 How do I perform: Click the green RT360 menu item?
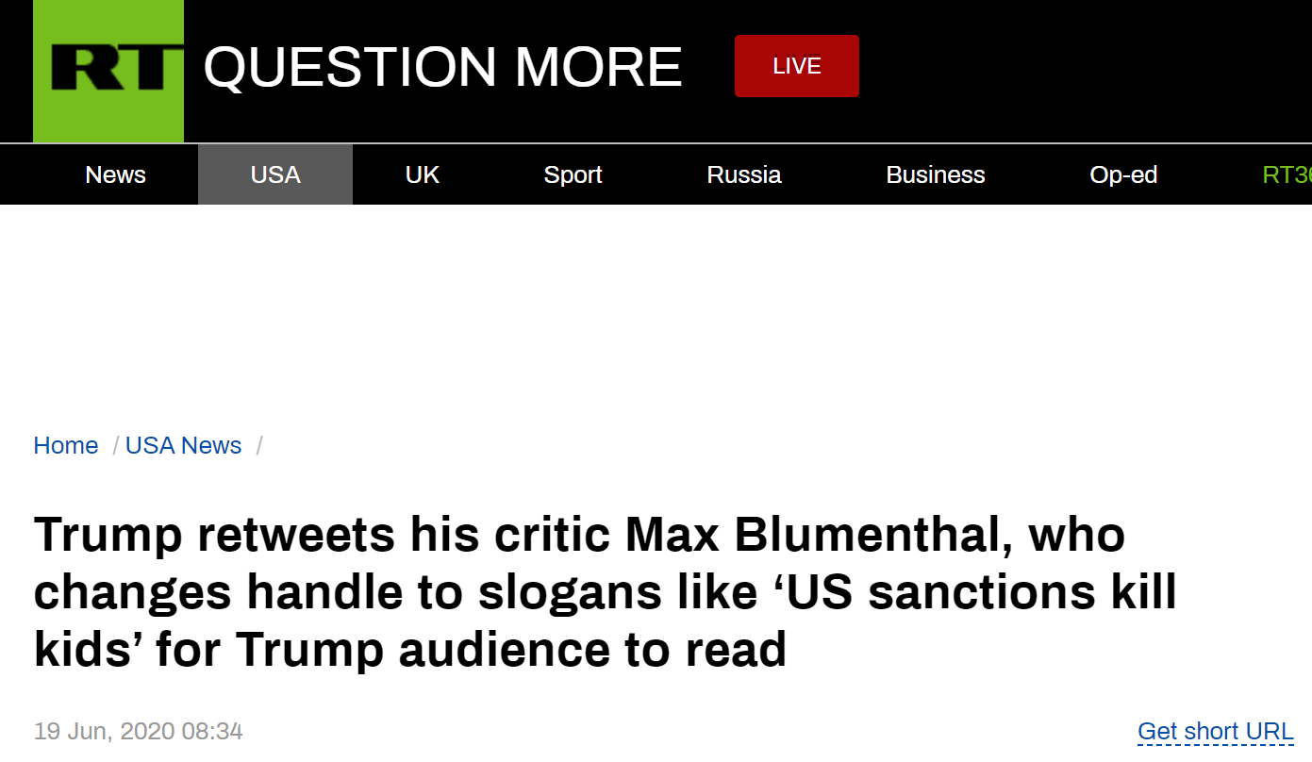1287,174
